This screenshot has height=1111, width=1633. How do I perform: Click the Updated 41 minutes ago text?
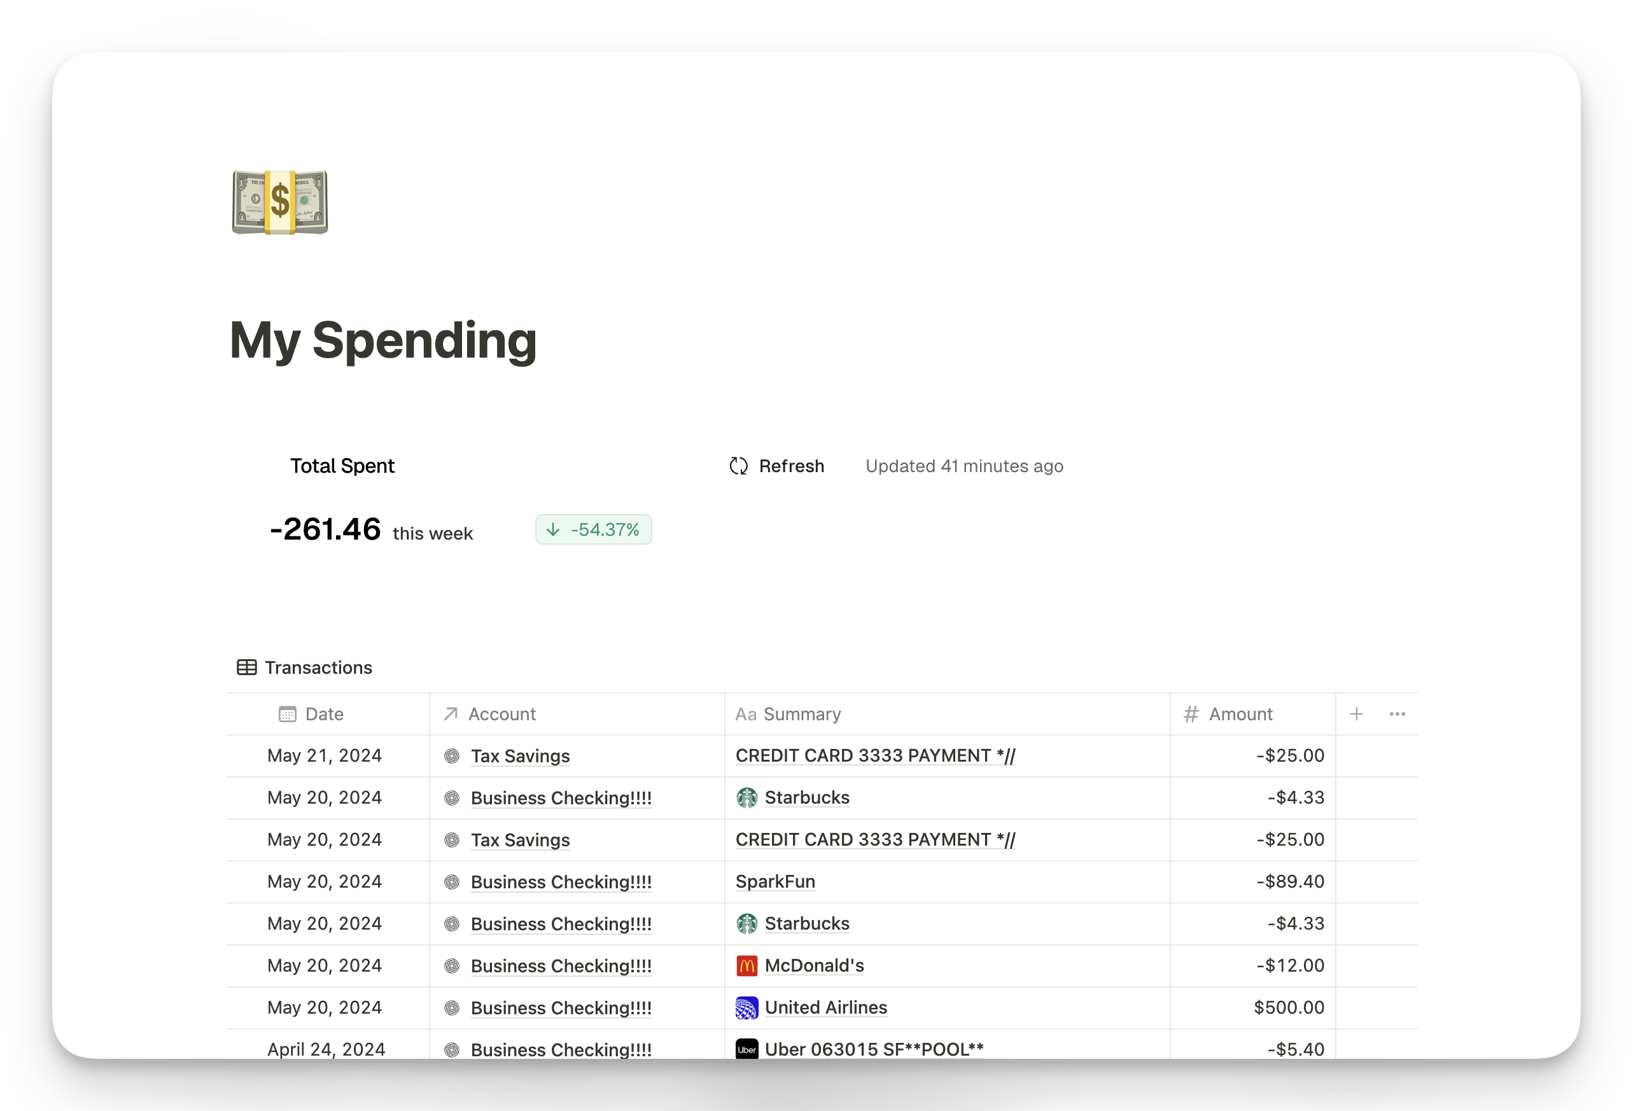[964, 466]
